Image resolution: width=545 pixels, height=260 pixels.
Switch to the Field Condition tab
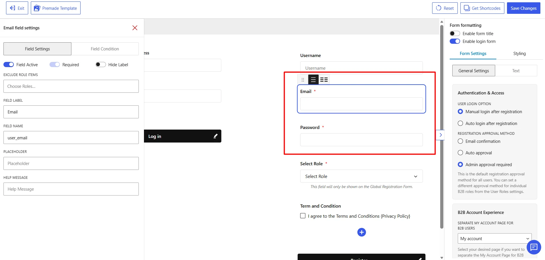[x=105, y=49]
